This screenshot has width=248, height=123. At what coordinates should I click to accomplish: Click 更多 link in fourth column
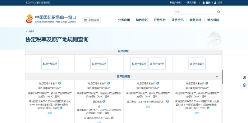[197, 113]
